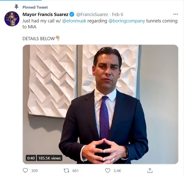Open Mayor Francis Suarez's profile avatar
The image size is (184, 176).
coord(12,19)
